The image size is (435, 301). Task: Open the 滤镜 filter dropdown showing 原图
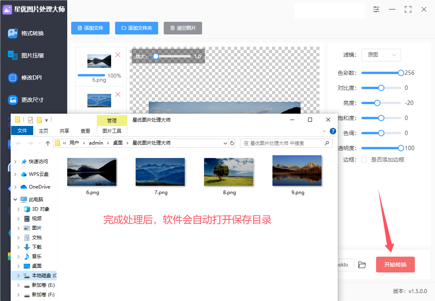[381, 55]
